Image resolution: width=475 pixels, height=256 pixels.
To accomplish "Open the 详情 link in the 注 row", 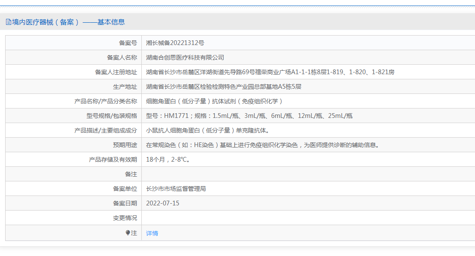I will coord(152,233).
